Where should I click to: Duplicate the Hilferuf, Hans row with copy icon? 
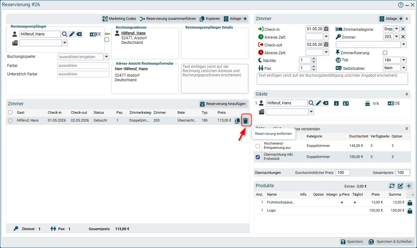click(237, 121)
